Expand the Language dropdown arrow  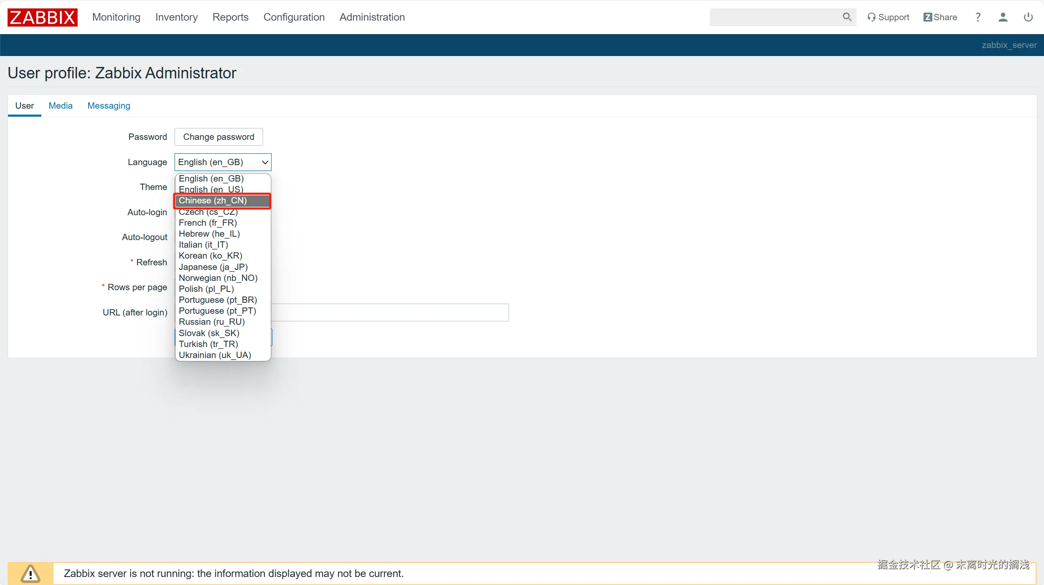(265, 162)
